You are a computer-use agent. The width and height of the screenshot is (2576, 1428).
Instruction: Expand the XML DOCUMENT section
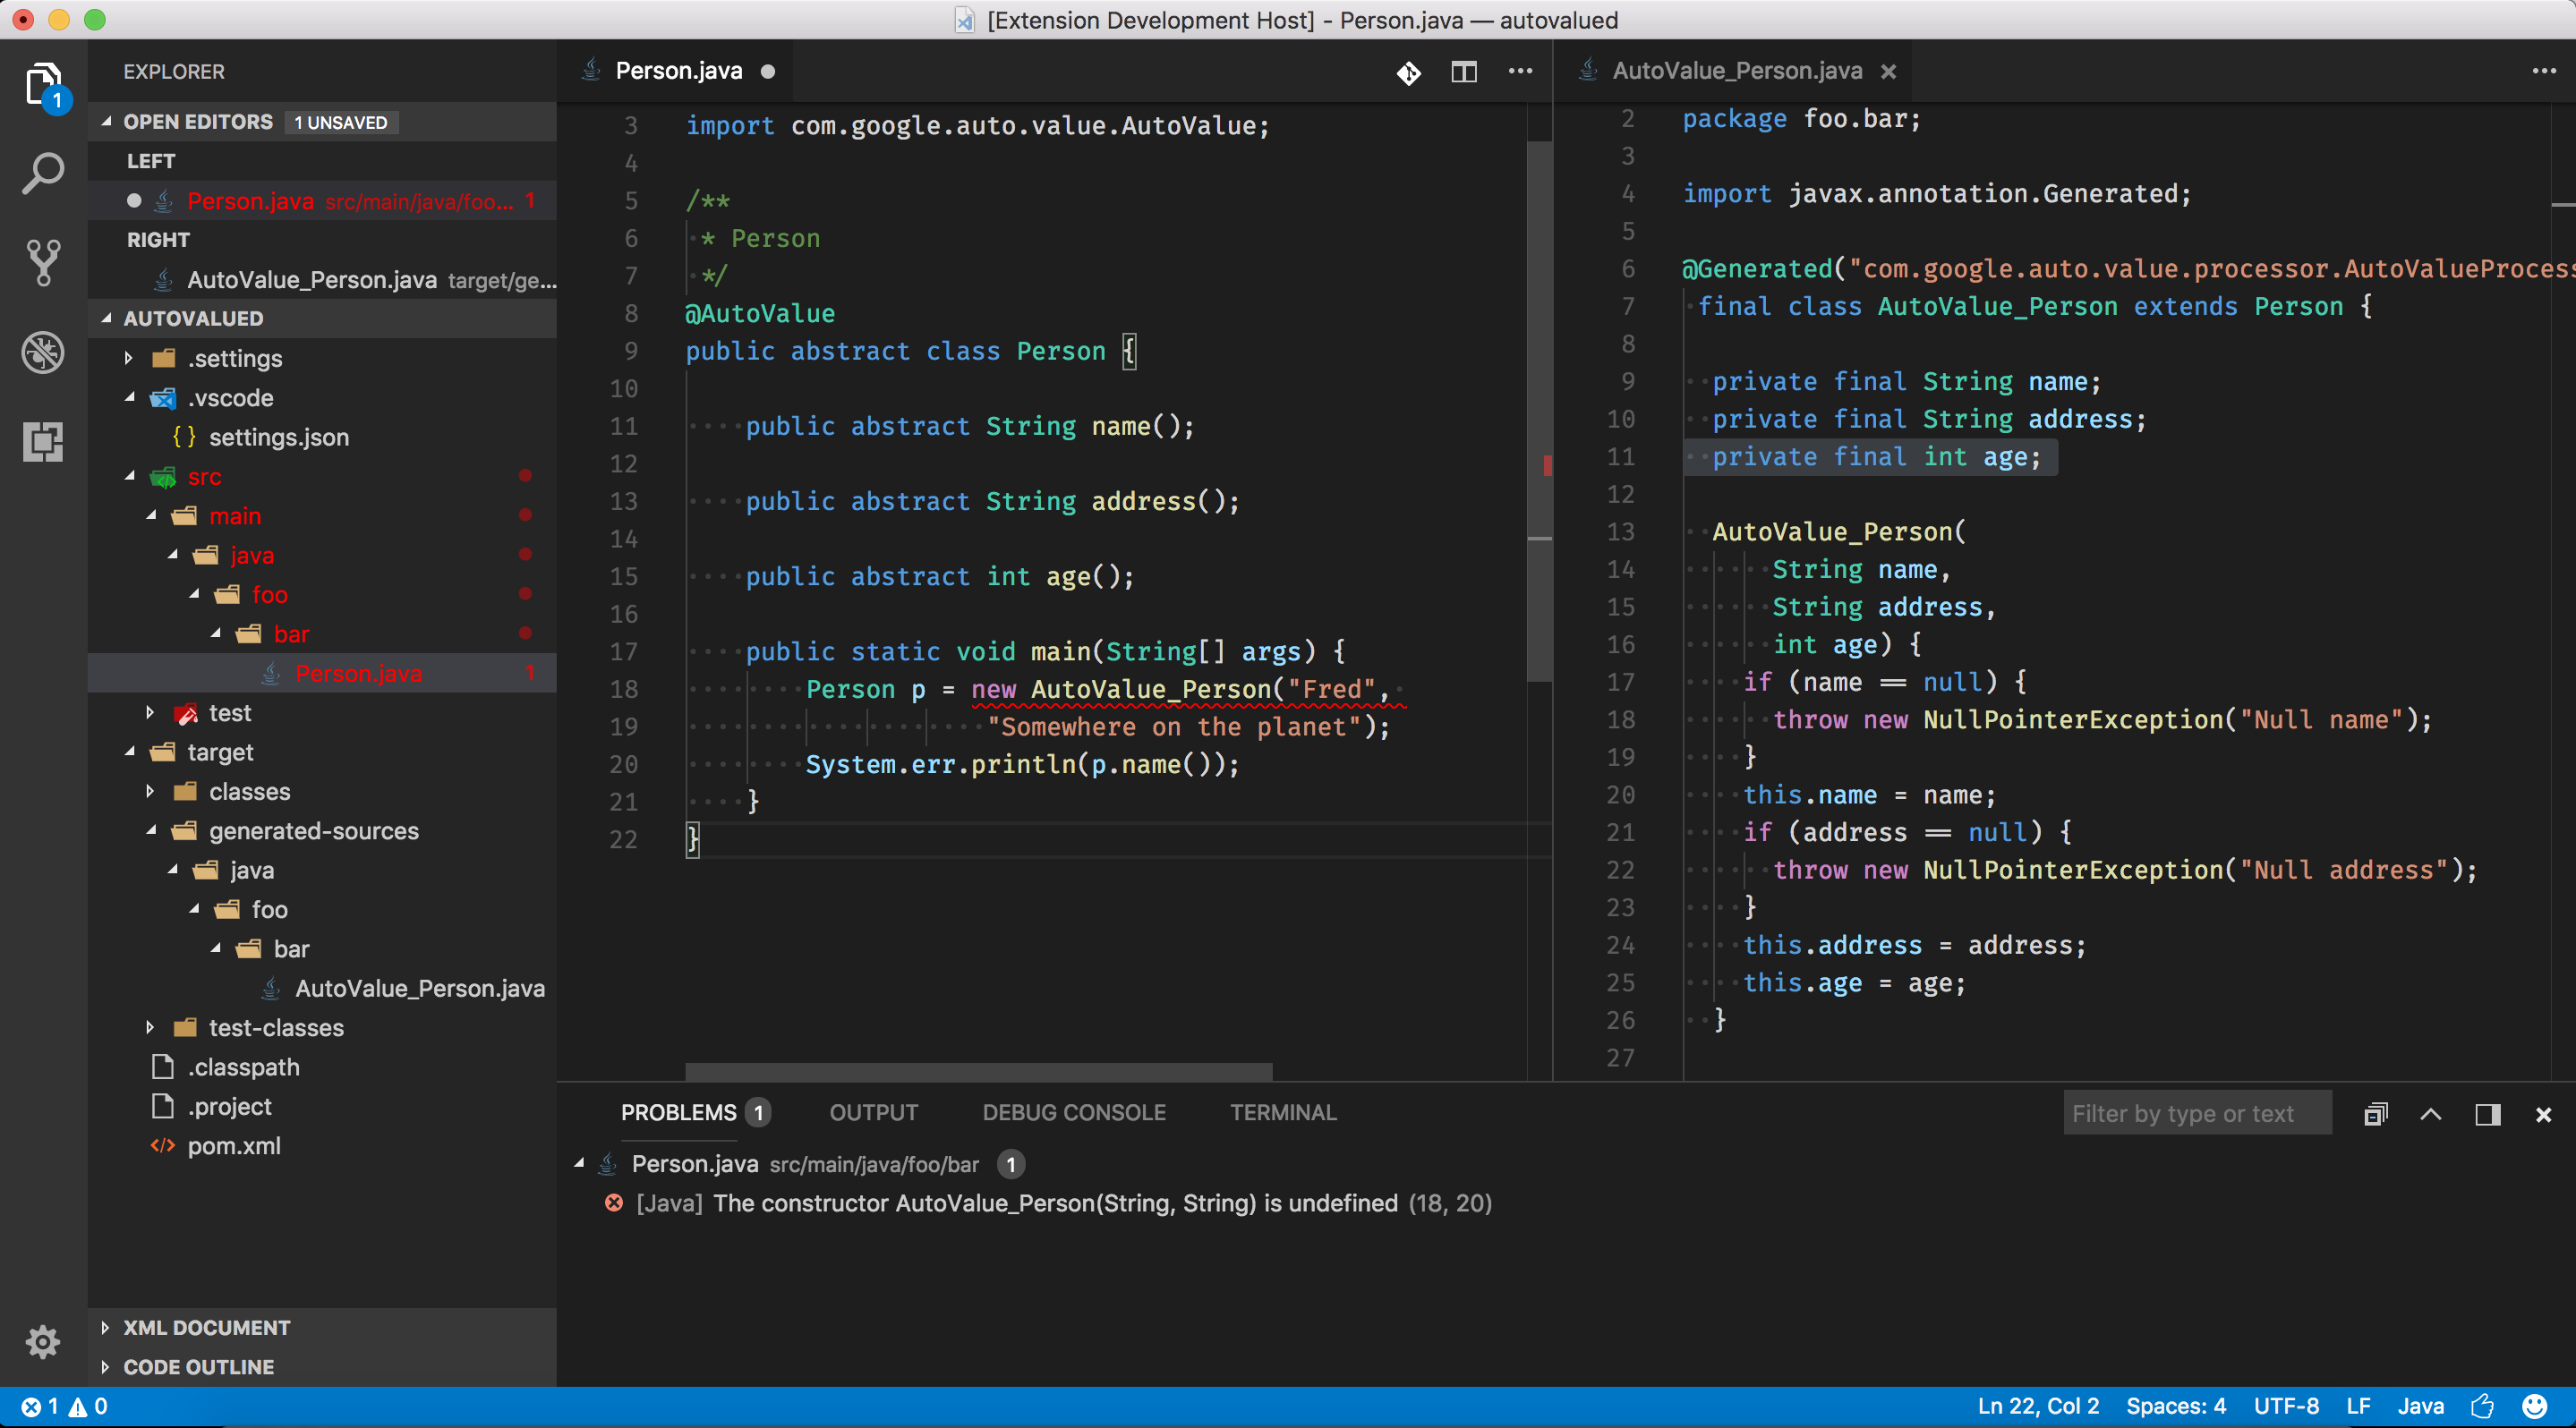pyautogui.click(x=106, y=1328)
